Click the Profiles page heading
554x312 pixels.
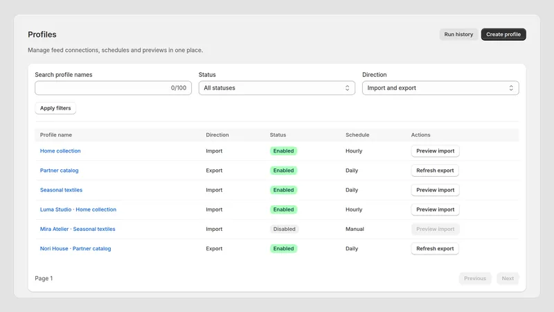tap(42, 34)
